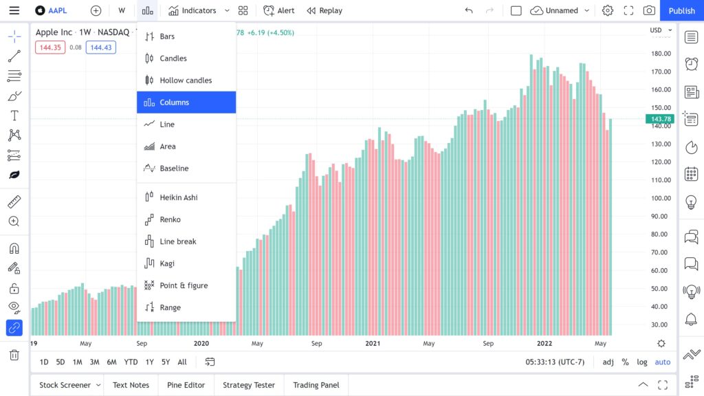Choose Heikin Ashi chart type
Viewport: 704px width, 396px height.
pos(186,197)
